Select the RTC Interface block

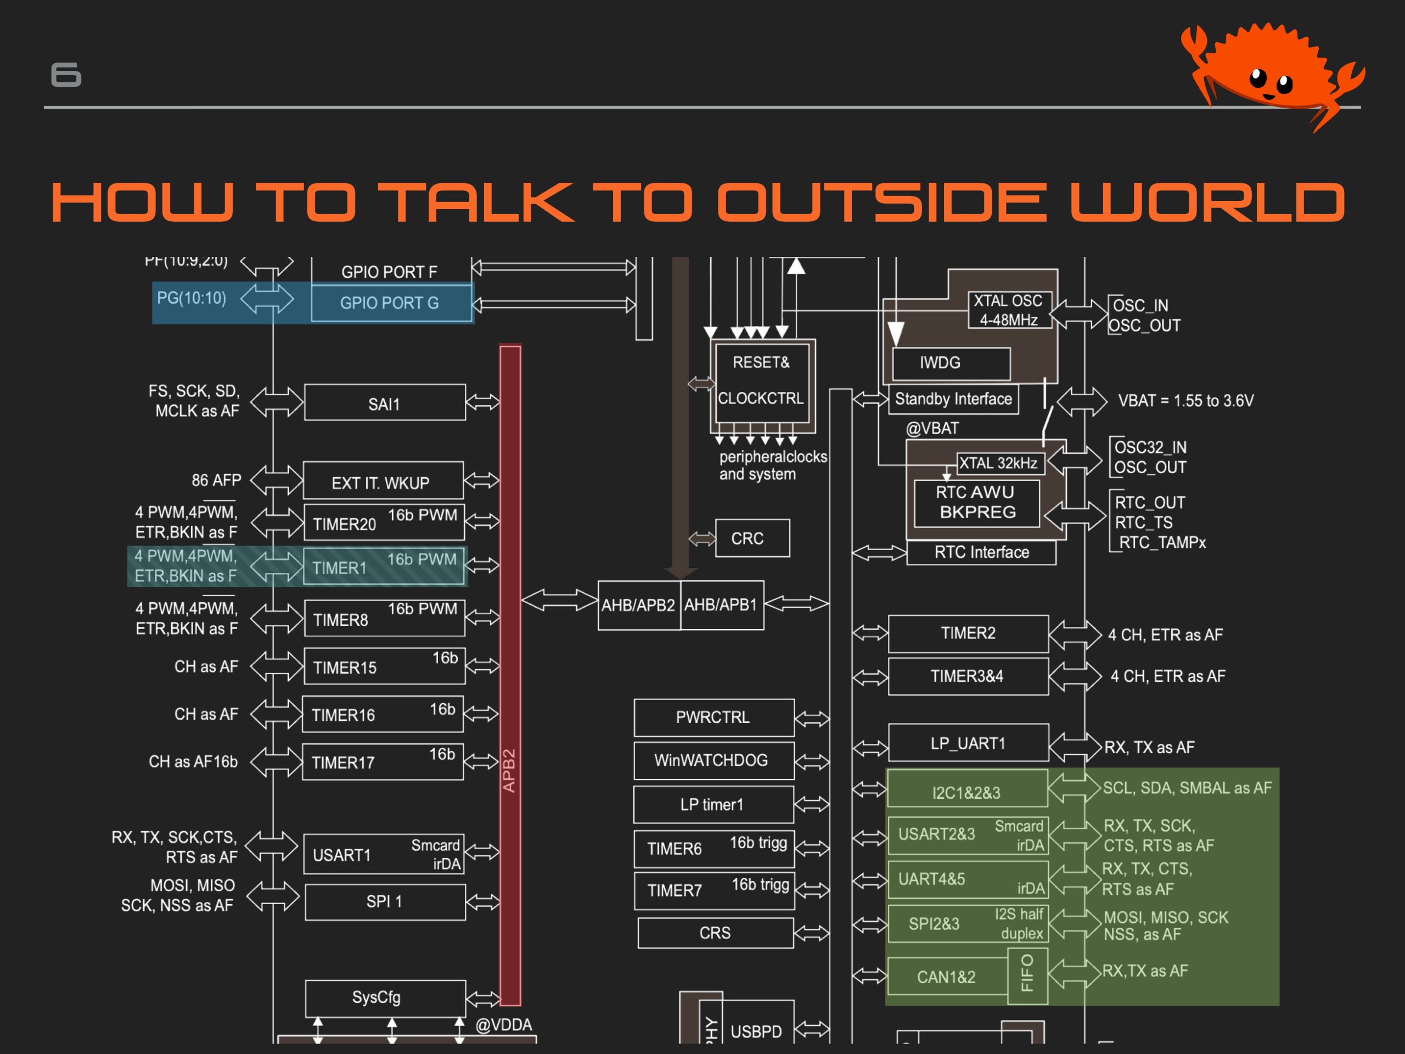coord(981,552)
